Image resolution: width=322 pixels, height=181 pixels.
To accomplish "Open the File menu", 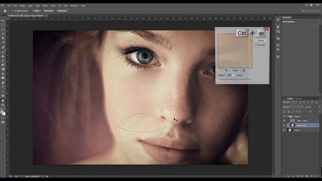I will 9,6.
